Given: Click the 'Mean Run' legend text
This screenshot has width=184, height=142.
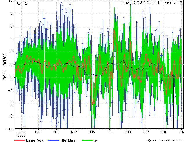Looking at the screenshot, I should click(x=35, y=141).
